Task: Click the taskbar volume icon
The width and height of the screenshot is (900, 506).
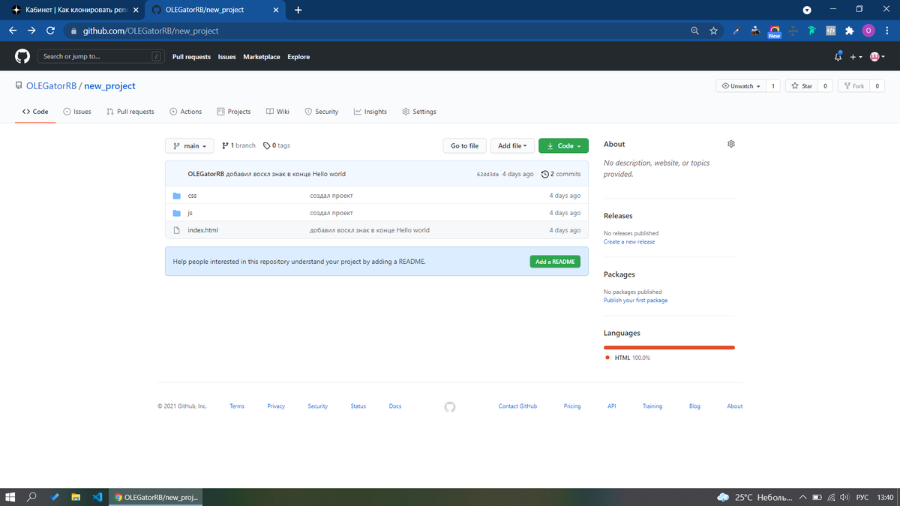Action: (844, 497)
